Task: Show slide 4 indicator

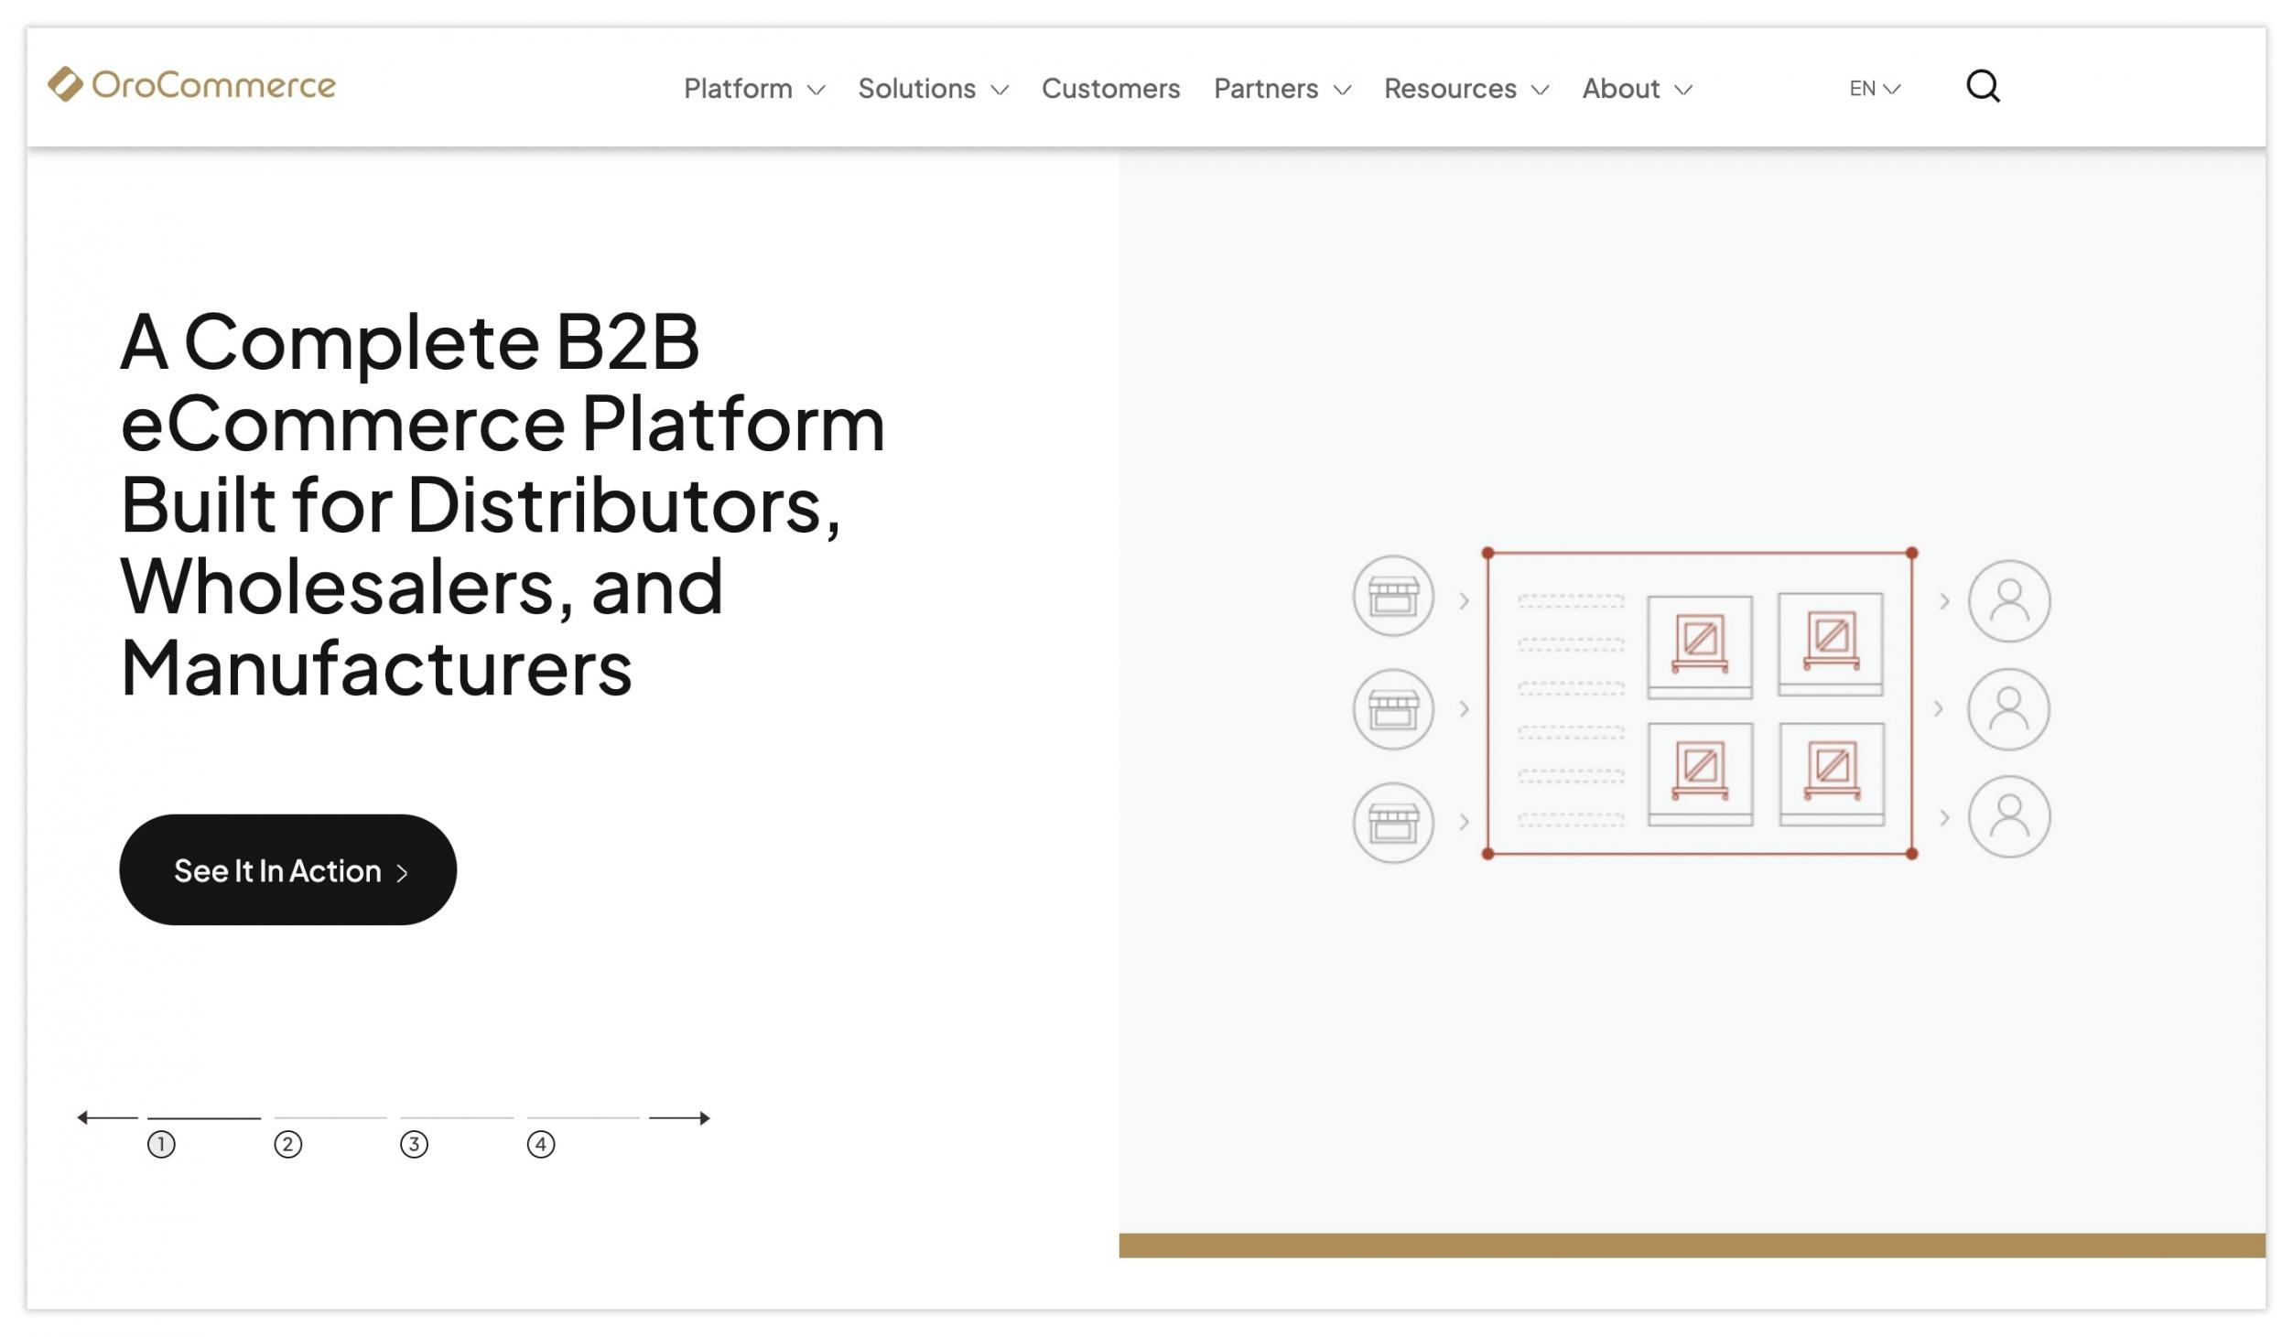Action: point(540,1144)
